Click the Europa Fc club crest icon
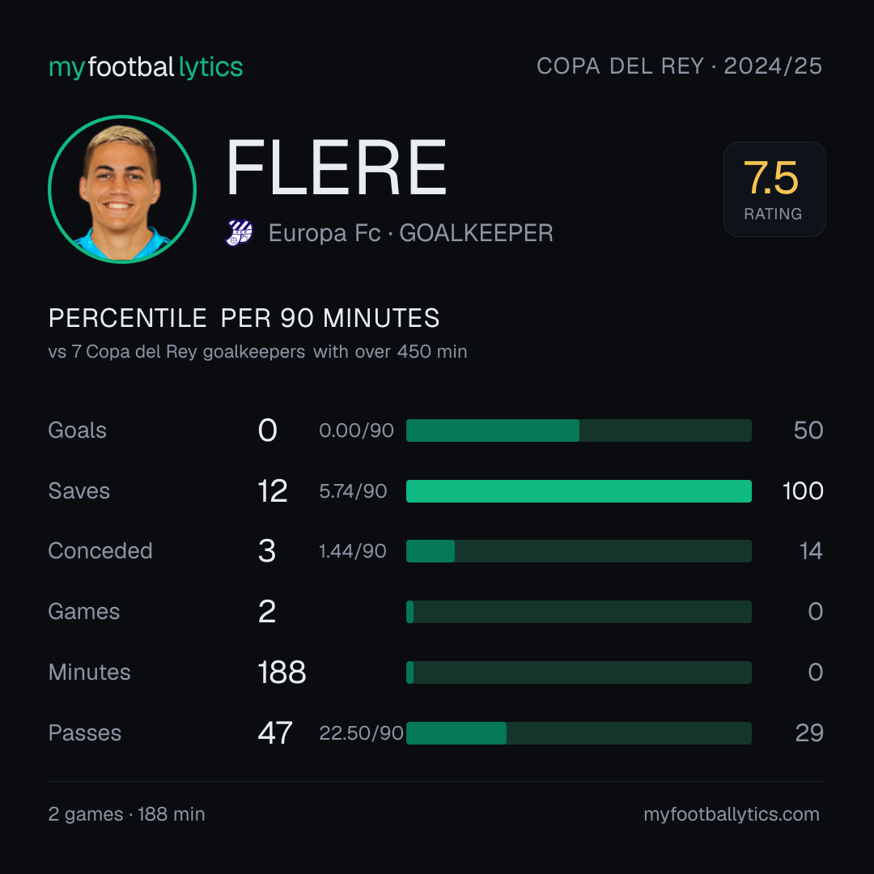 (x=240, y=233)
